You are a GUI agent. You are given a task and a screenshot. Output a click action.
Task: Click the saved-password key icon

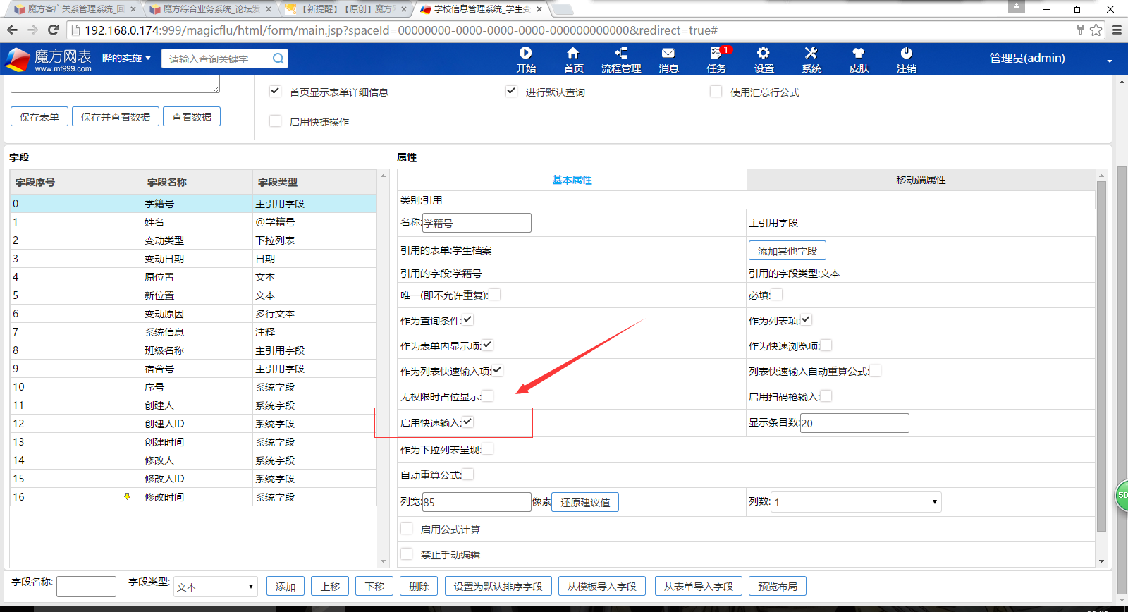point(1080,30)
